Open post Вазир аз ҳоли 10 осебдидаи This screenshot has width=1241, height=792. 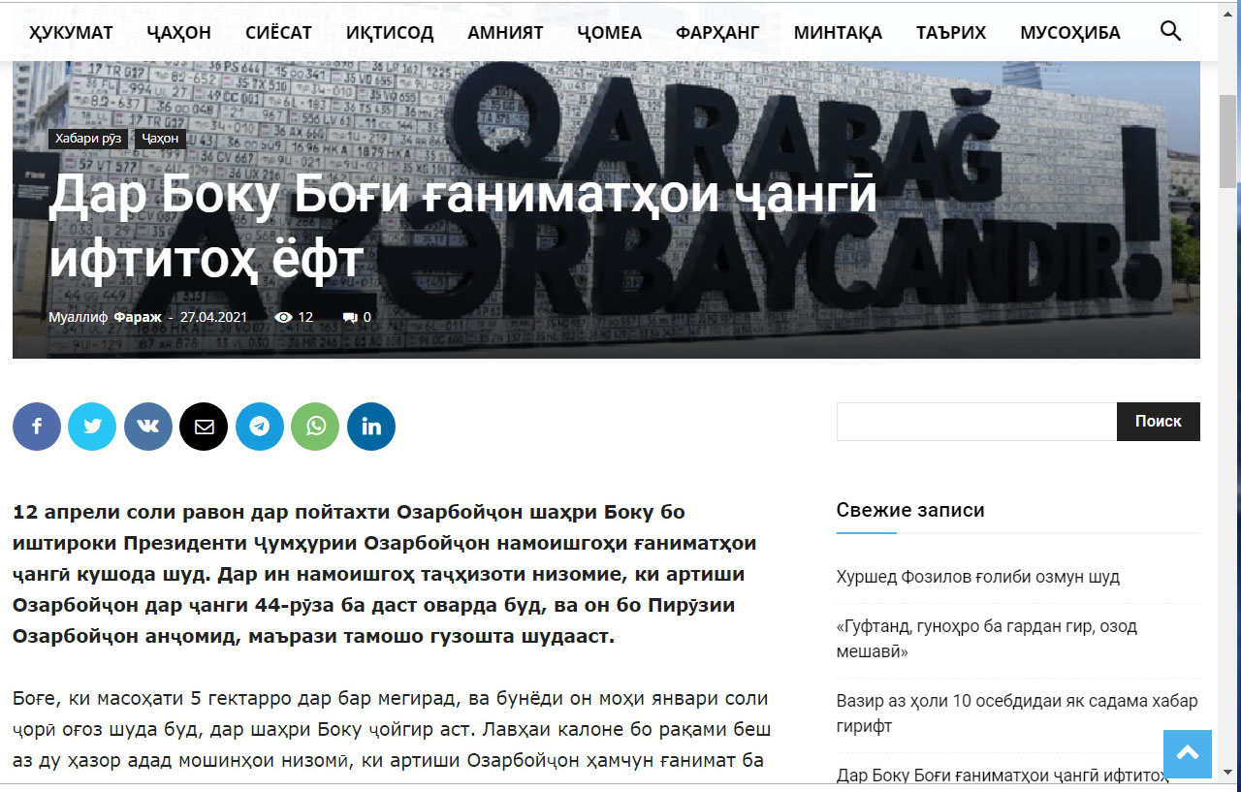coord(1017,713)
